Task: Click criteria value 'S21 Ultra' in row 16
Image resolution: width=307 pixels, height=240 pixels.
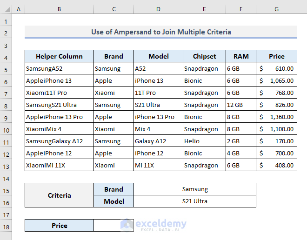Action: pyautogui.click(x=195, y=201)
